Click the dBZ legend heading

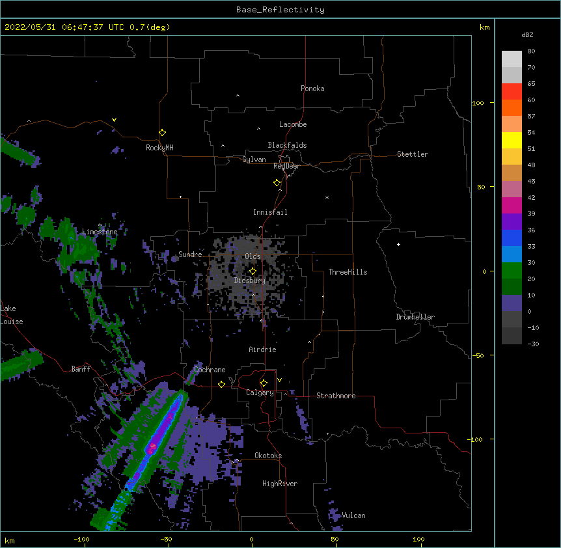[x=527, y=35]
